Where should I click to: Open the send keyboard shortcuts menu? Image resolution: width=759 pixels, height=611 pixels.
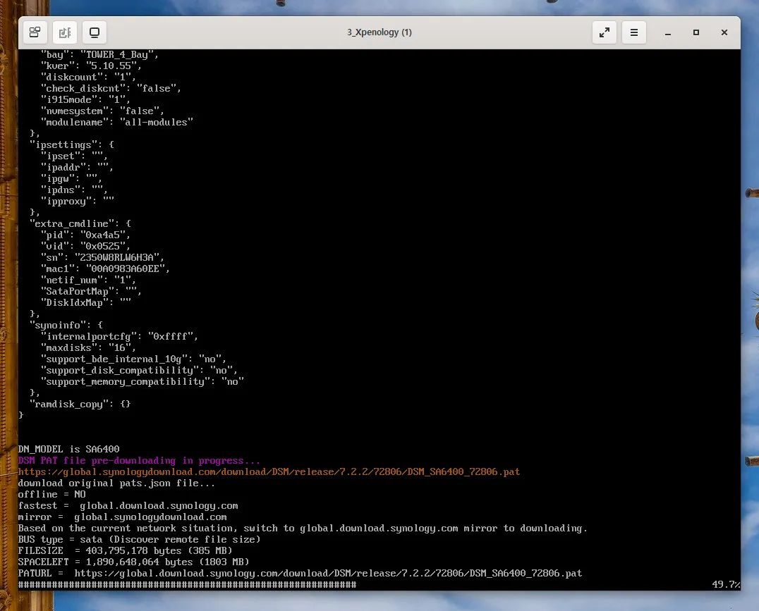65,32
